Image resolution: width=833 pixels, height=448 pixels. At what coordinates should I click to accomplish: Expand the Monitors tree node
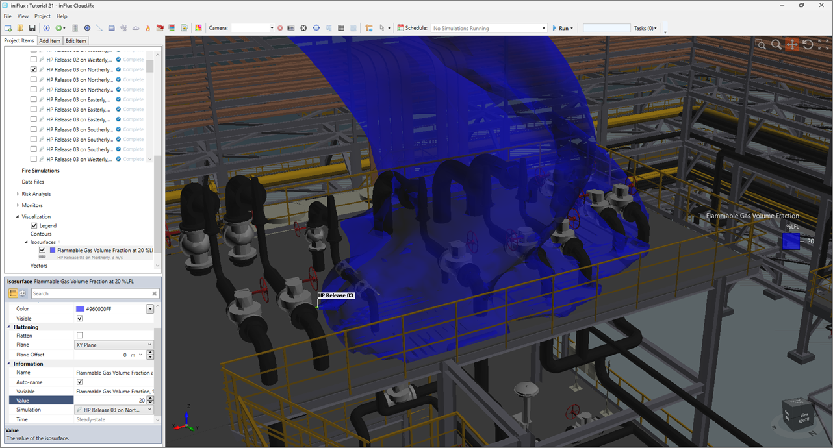click(x=18, y=205)
